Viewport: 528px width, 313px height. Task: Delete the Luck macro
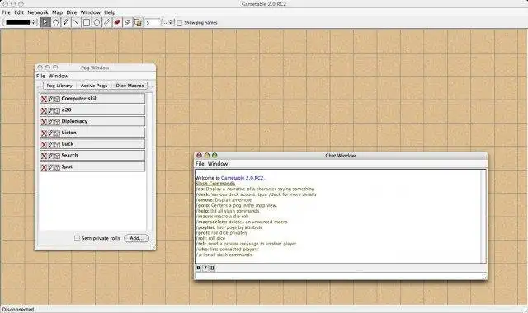click(x=44, y=145)
